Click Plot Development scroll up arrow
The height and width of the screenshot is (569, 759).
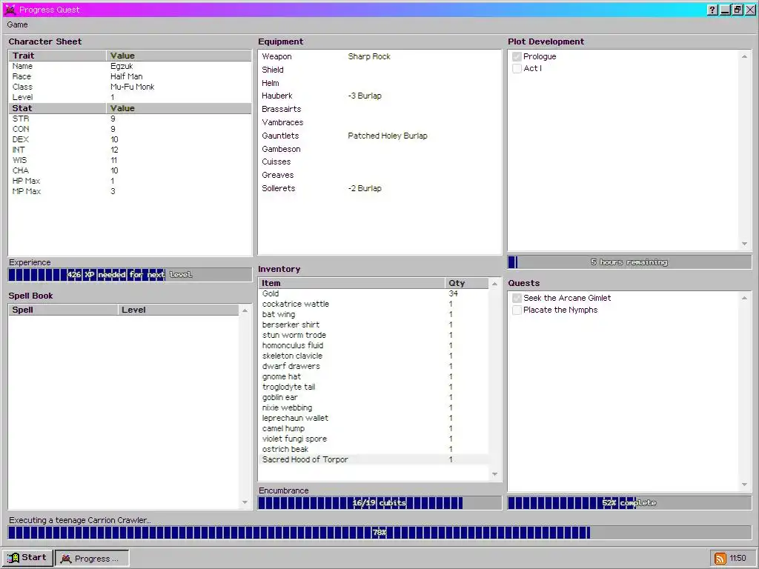coord(744,56)
